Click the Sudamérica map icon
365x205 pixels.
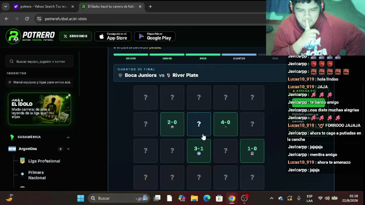click(x=12, y=137)
